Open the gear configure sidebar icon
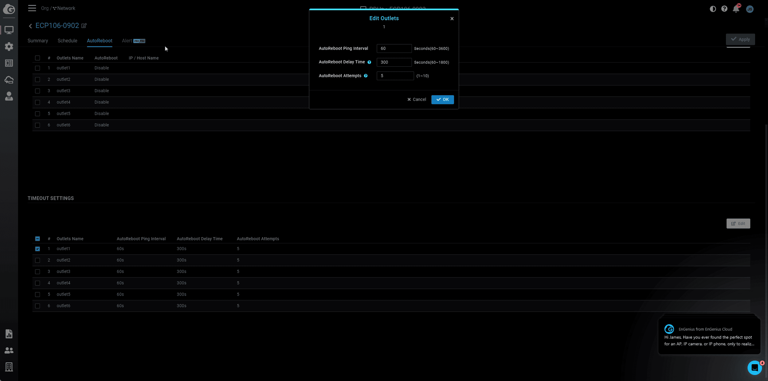This screenshot has height=381, width=768. [9, 47]
